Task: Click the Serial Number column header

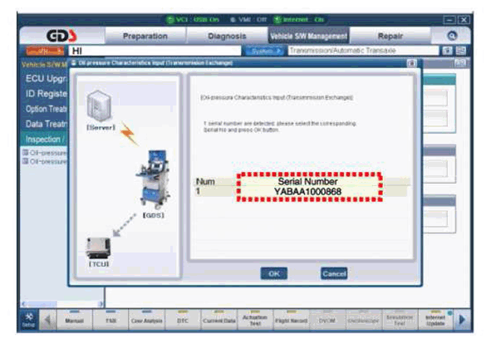Action: coord(308,182)
